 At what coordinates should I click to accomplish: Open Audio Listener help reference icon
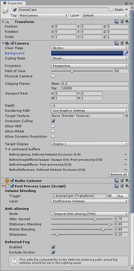[x=116, y=180]
